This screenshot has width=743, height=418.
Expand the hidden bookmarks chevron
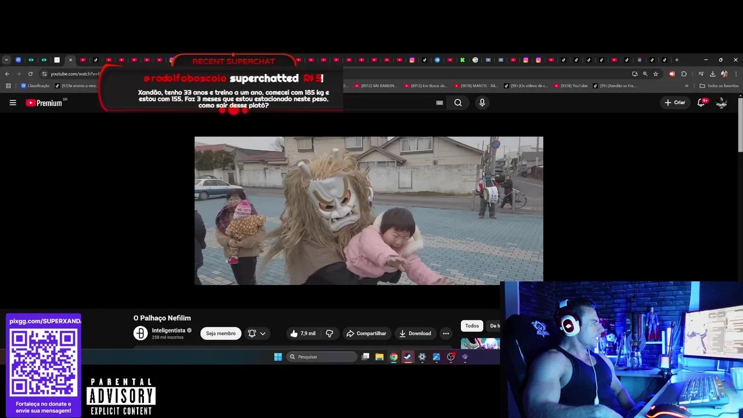687,86
